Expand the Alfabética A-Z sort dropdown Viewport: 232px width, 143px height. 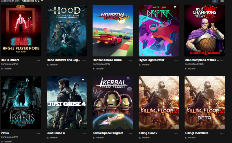[x=32, y=1]
